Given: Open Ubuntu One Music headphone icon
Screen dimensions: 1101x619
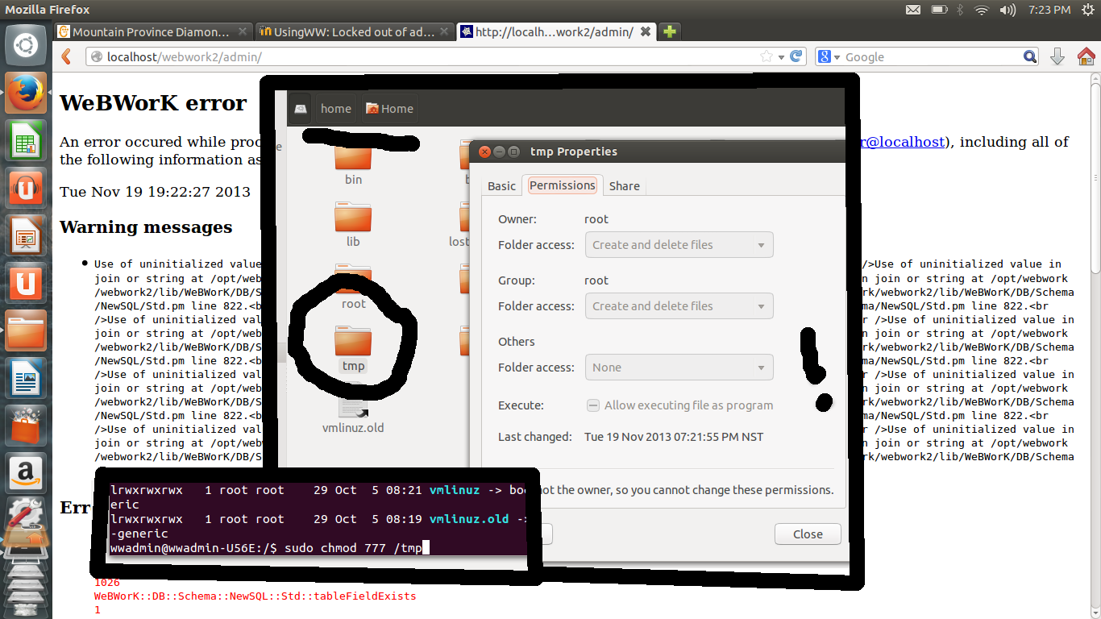Looking at the screenshot, I should pos(26,188).
